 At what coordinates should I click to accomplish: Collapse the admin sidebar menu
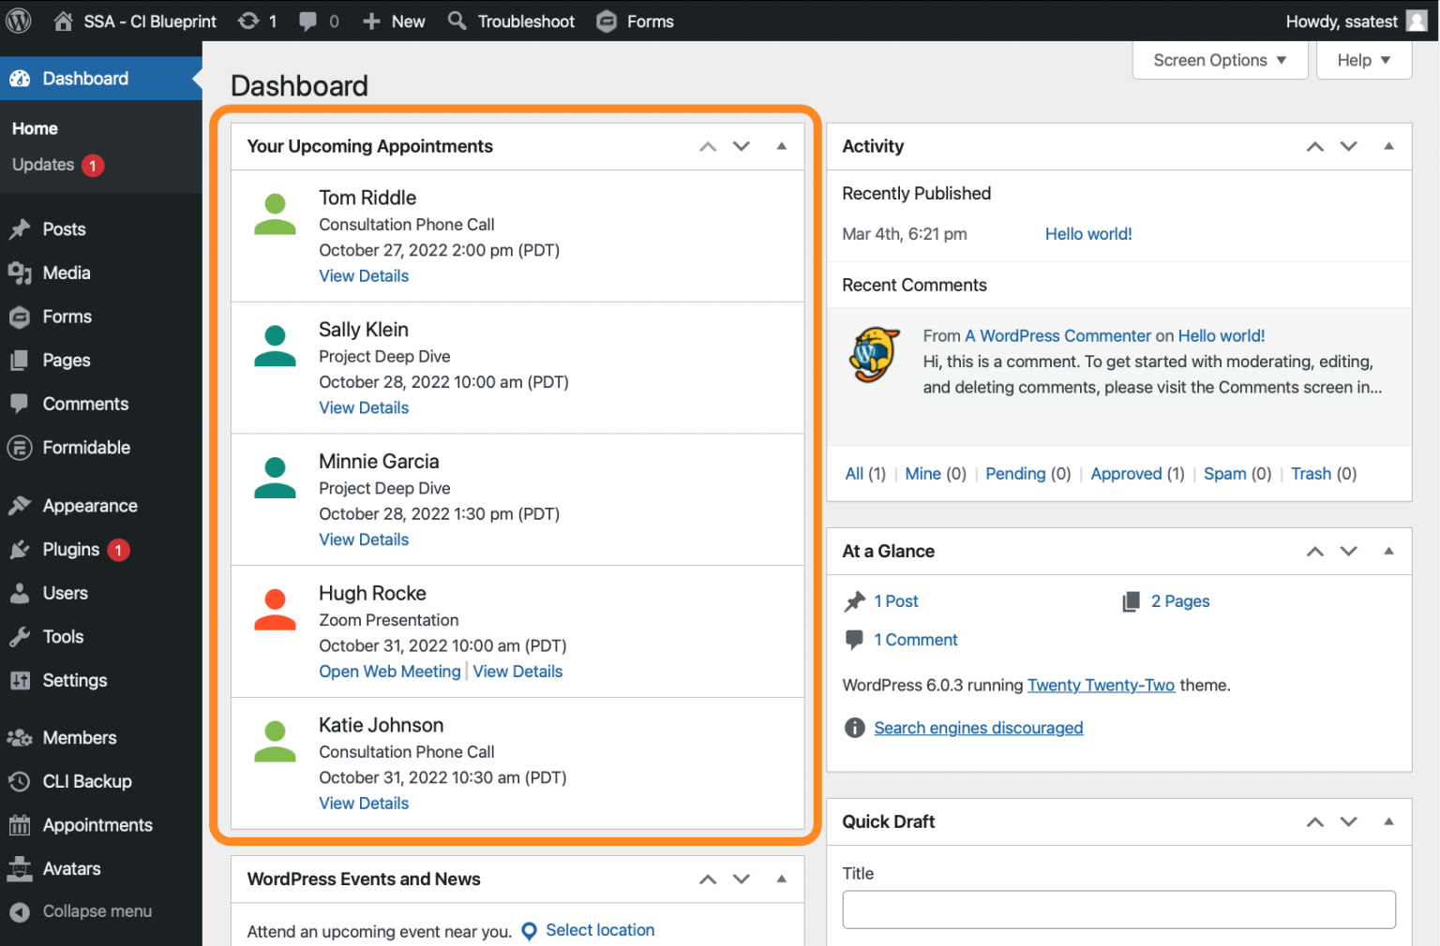pyautogui.click(x=97, y=911)
